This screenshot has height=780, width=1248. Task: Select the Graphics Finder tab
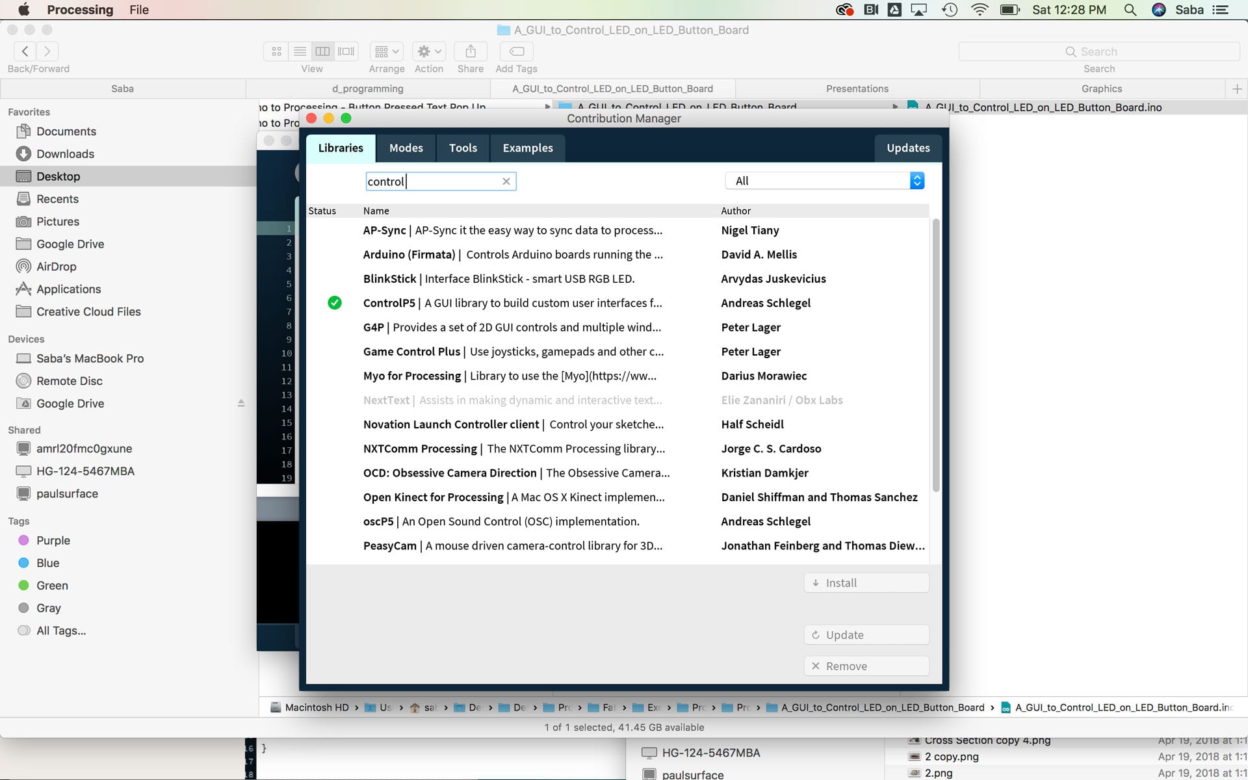point(1102,88)
